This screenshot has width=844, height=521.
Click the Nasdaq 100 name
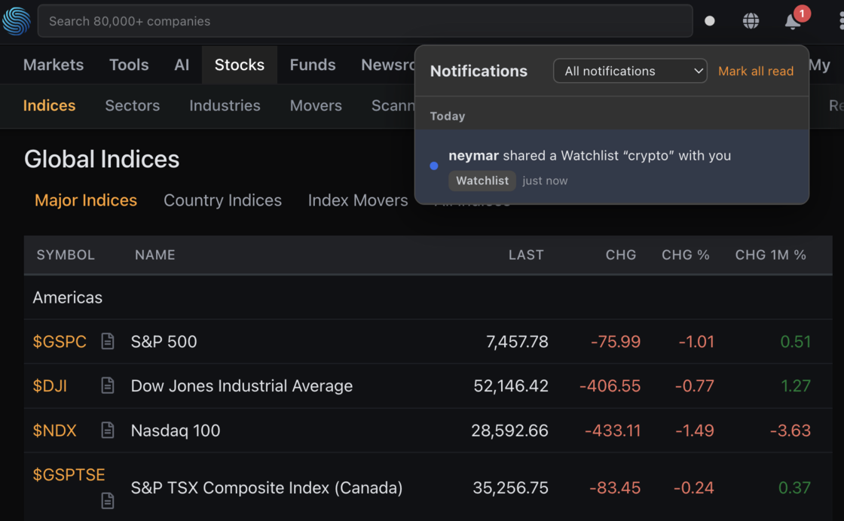176,430
